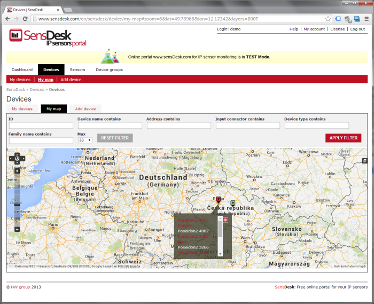Image resolution: width=374 pixels, height=304 pixels.
Task: Switch to the Sensors main tab
Action: (77, 69)
